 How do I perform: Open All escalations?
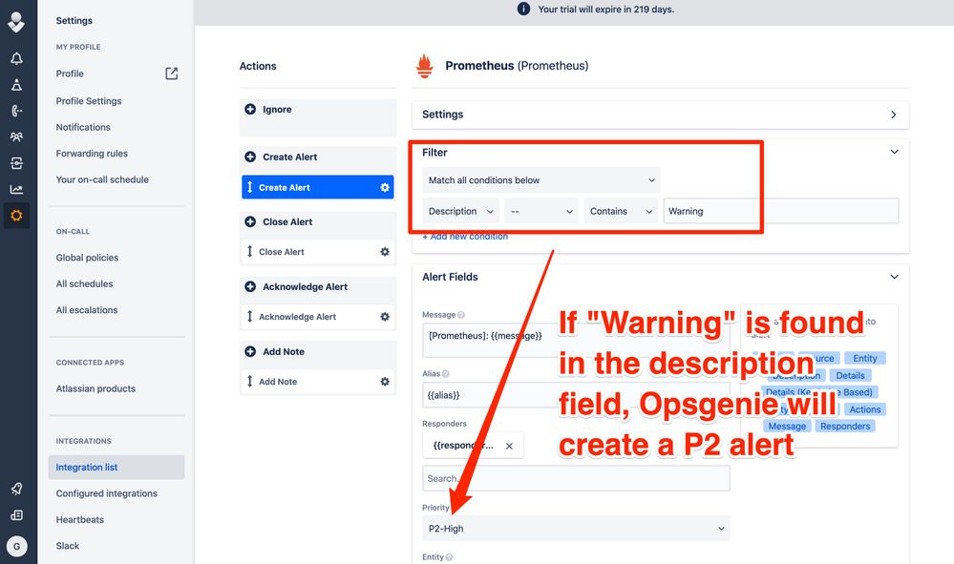tap(87, 310)
